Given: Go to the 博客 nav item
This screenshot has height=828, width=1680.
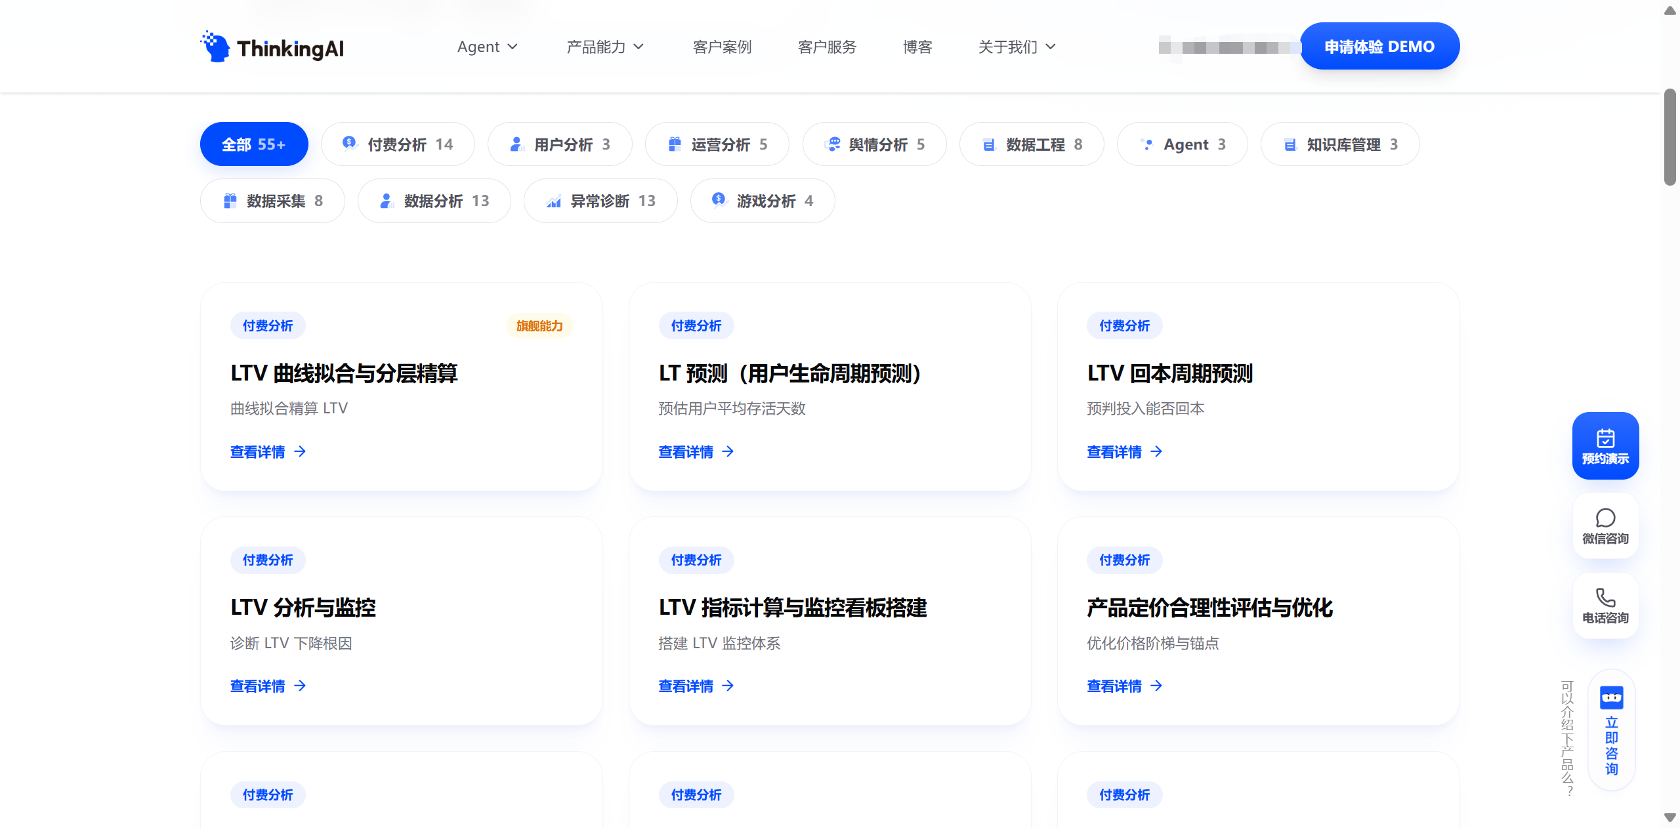Looking at the screenshot, I should [917, 47].
